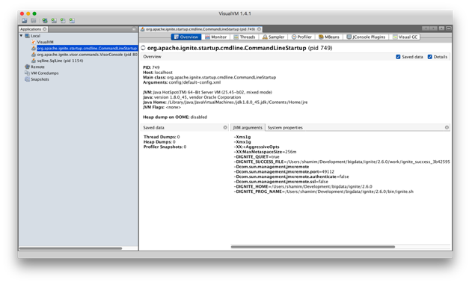The image size is (469, 282).
Task: Click the Save snapshot toolbar icon
Action: pos(34,21)
